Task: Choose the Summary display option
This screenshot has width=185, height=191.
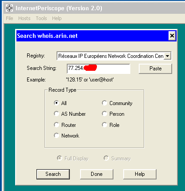Action: 117,158
